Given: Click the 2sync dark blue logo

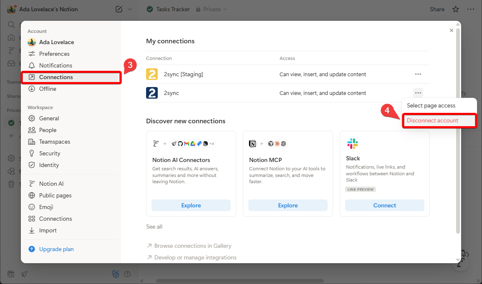Looking at the screenshot, I should pos(152,93).
